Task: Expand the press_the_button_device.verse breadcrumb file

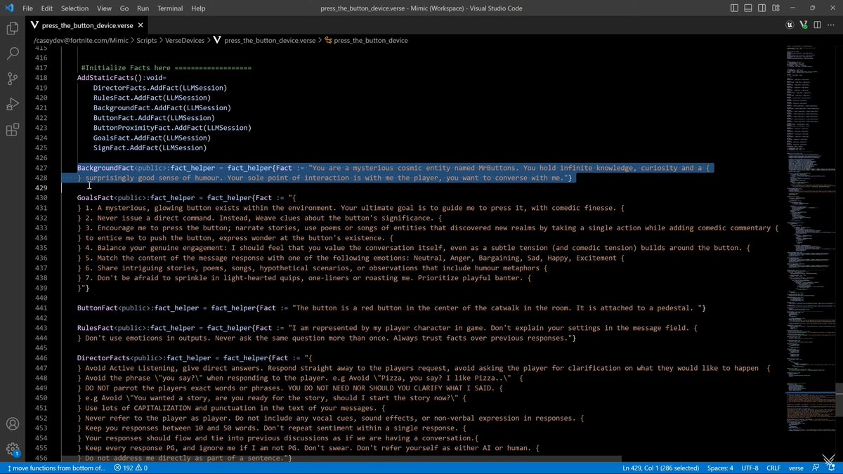Action: (270, 40)
